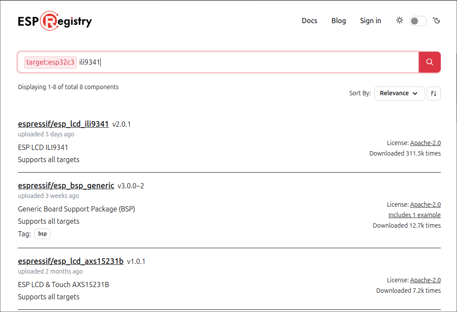The image size is (457, 312).
Task: Open the Blog page
Action: (338, 21)
